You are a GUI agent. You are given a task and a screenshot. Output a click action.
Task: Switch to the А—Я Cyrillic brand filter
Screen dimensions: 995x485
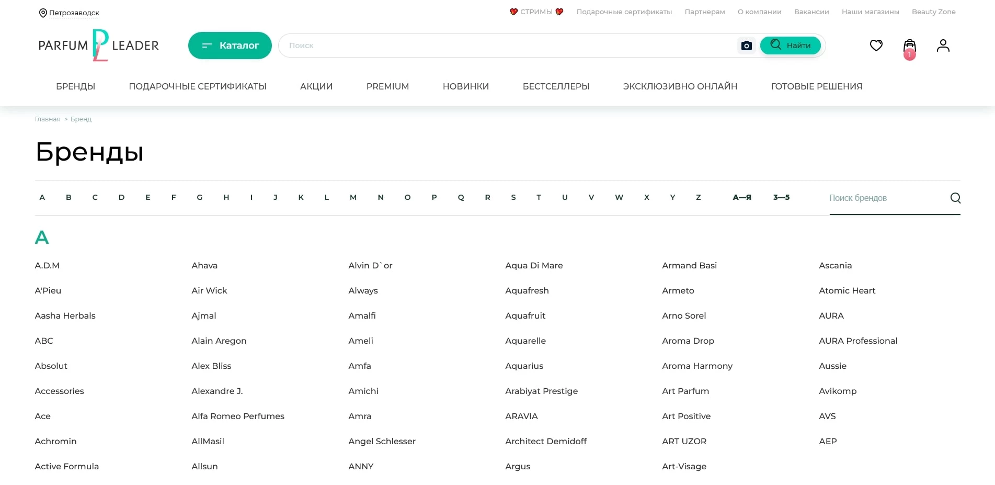(x=741, y=197)
